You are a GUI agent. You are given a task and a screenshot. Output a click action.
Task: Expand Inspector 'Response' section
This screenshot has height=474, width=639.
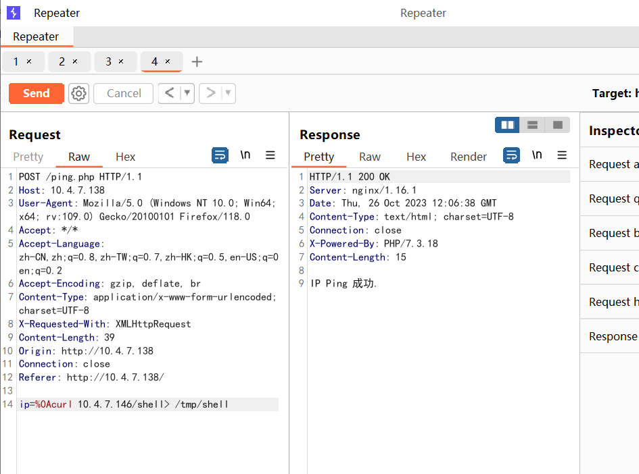(610, 336)
